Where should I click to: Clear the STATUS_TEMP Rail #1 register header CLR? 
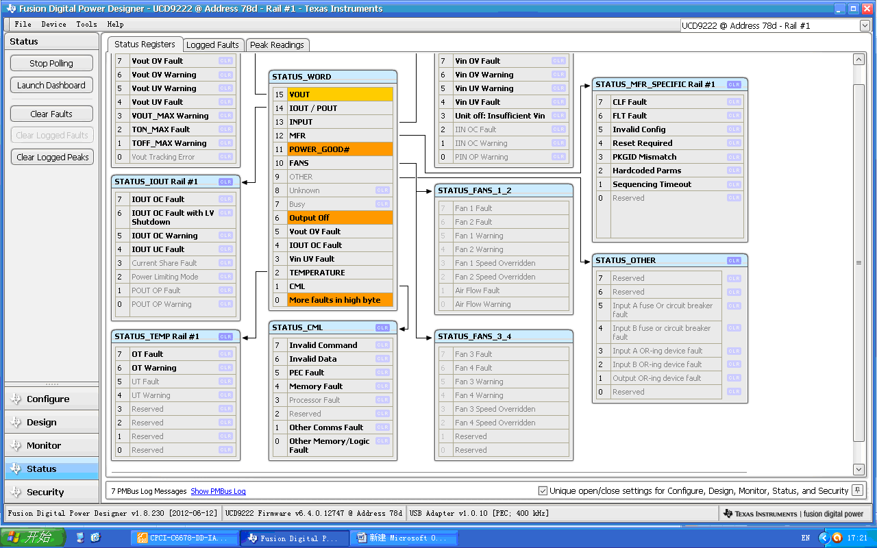tap(225, 337)
